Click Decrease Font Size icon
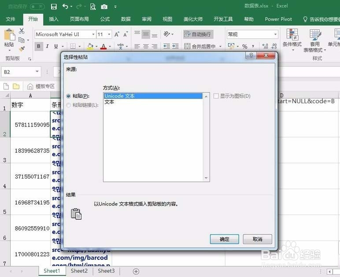340x277 pixels. [x=126, y=34]
